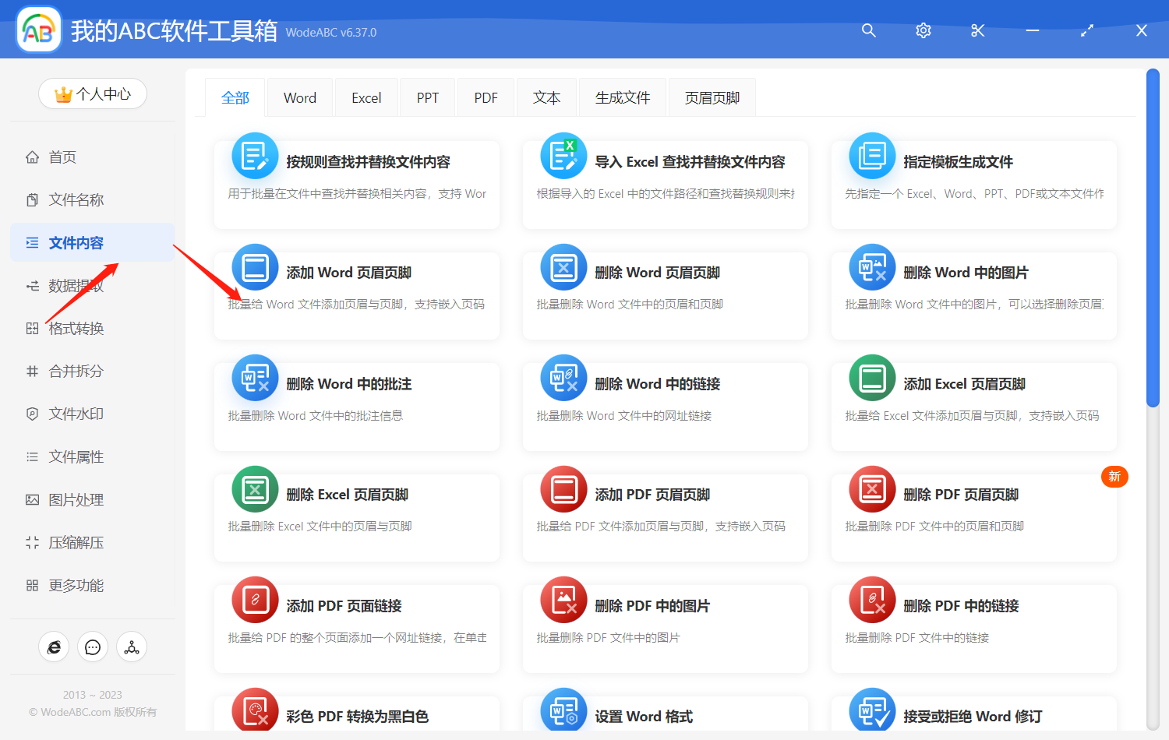Click the green 添加 Excel 页眉页脚 icon
Screen dimensions: 1169x740
871,378
